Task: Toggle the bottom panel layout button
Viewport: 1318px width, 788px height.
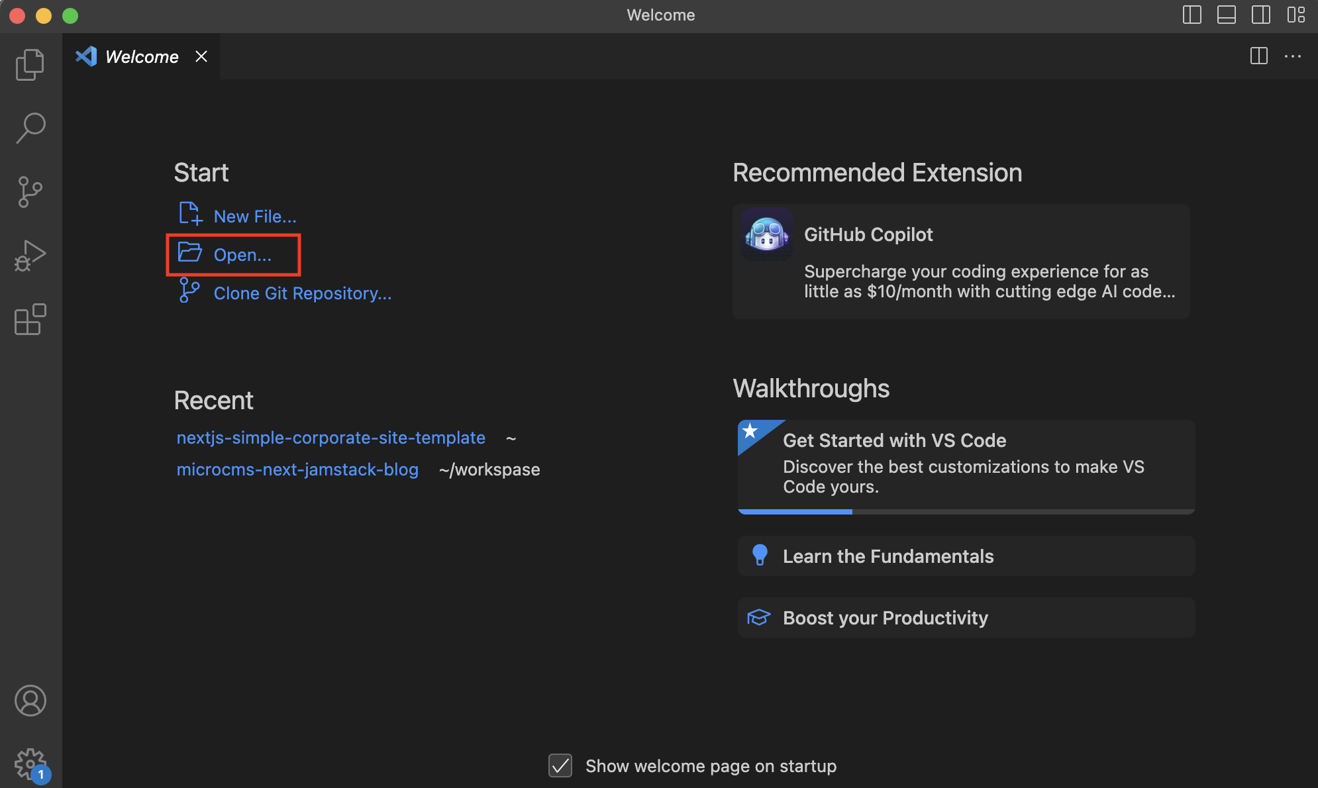Action: 1226,15
